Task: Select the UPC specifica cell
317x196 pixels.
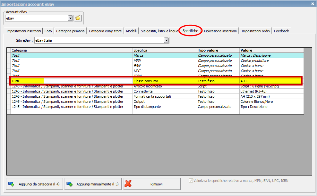Action: [165, 71]
